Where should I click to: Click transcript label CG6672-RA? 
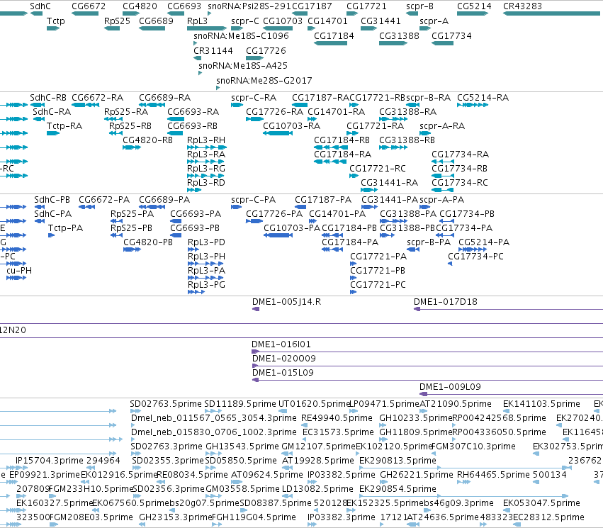pyautogui.click(x=97, y=98)
